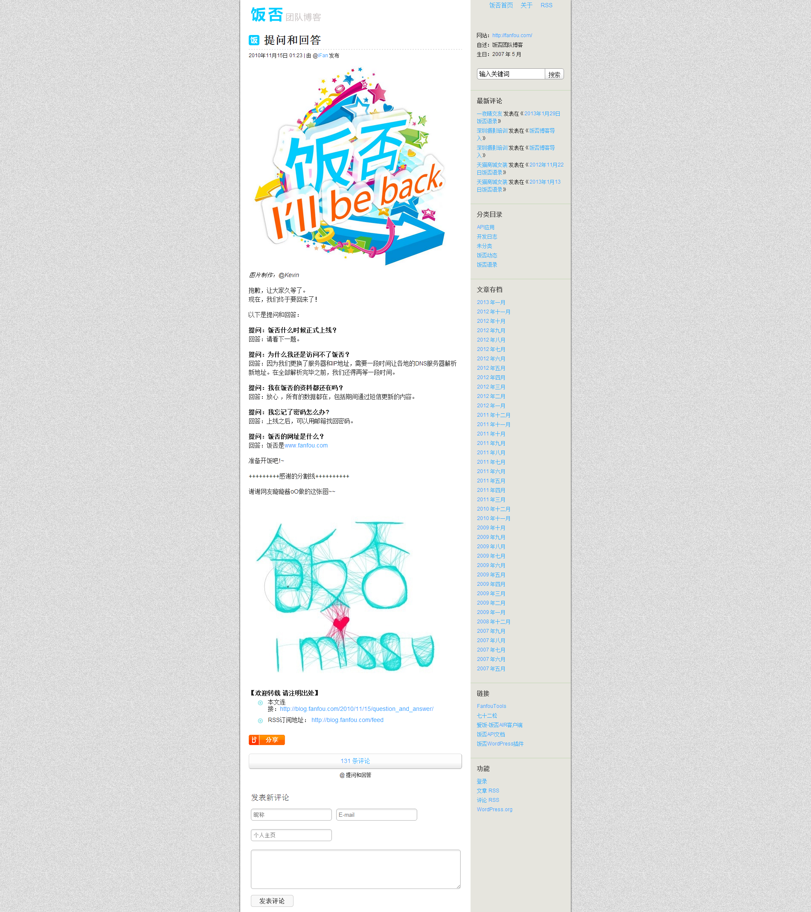Select the 饭否语录 category

487,265
